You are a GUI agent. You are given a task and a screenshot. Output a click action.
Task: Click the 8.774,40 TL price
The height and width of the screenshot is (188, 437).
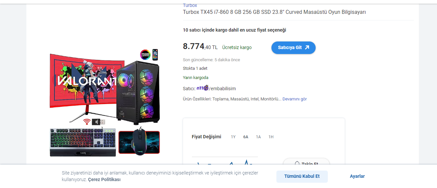point(200,47)
